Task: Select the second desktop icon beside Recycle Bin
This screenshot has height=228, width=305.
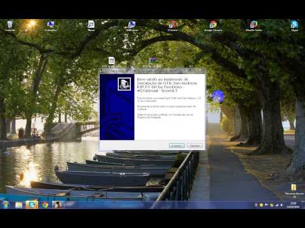Action: 50,26
